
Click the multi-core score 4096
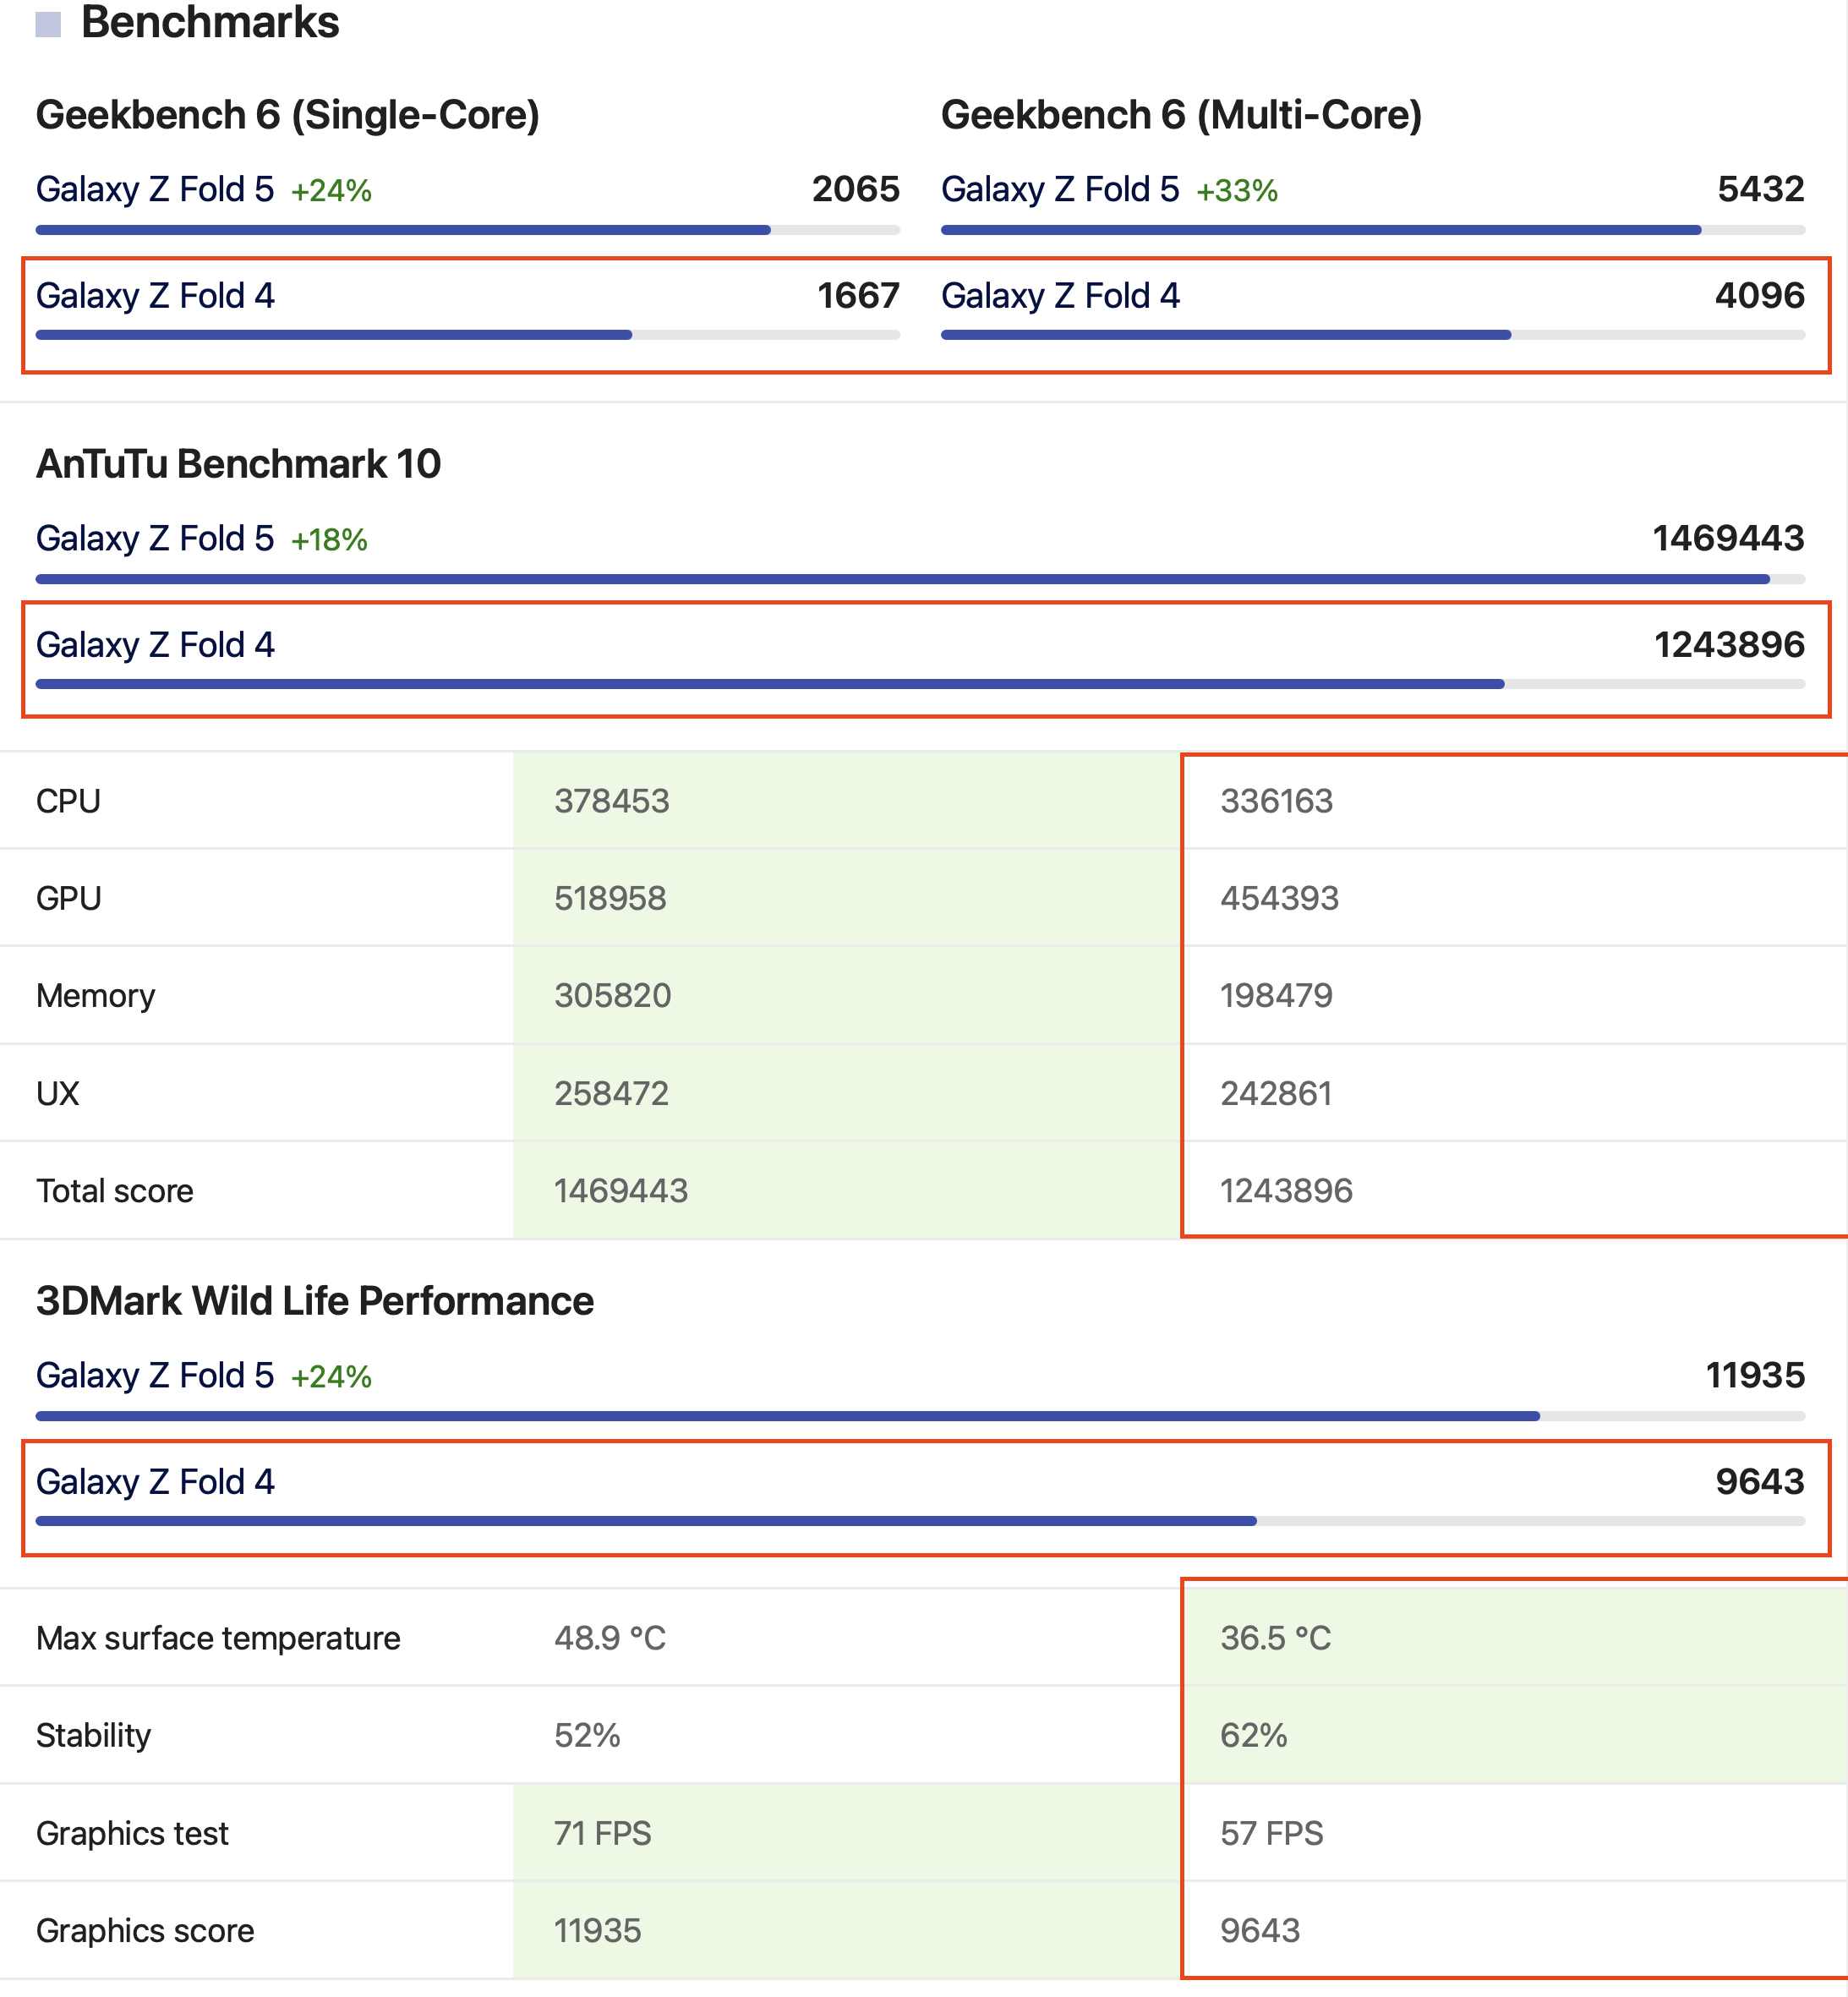1760,296
